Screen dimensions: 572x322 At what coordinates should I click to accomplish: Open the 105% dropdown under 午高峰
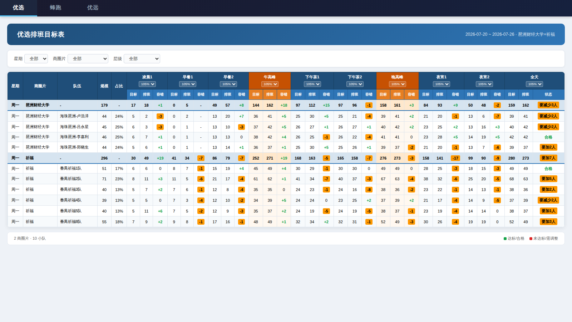[270, 84]
